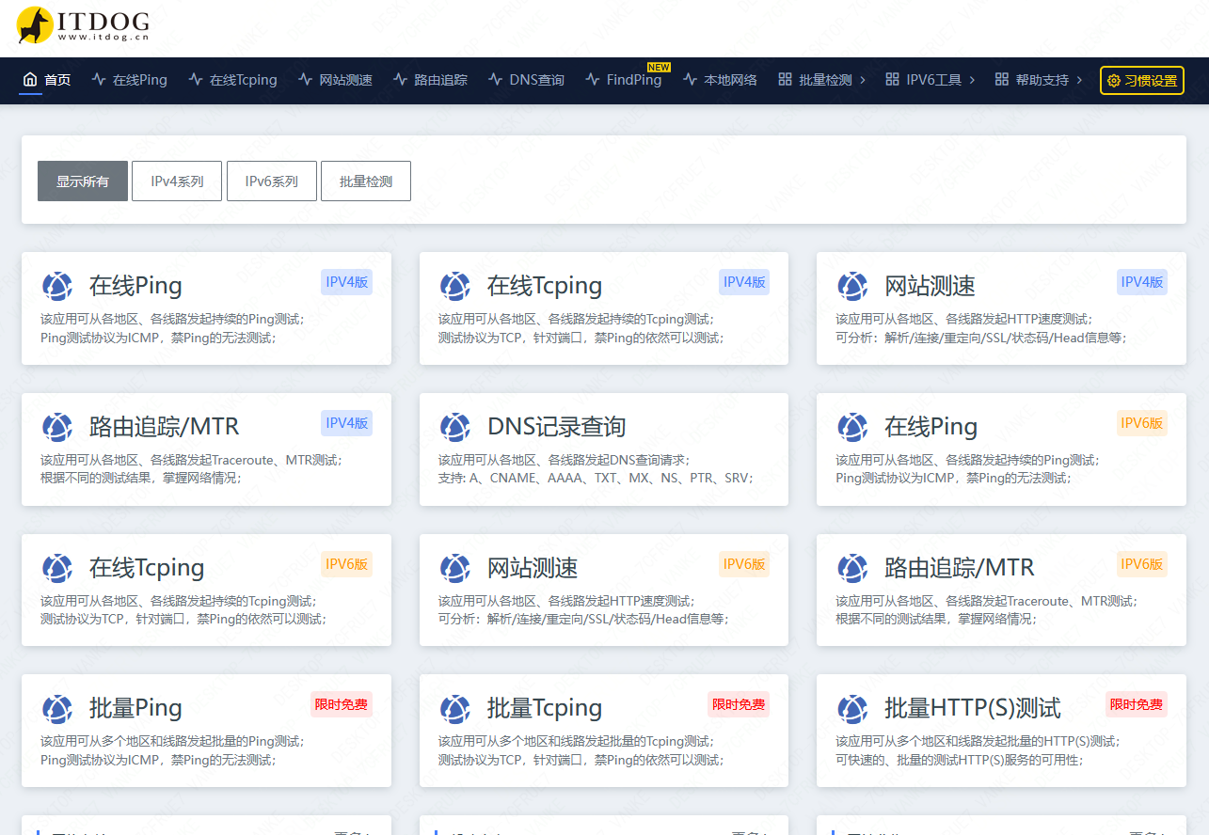Click the gear icon in 习惯设置
Screen dimensions: 1209x835
pyautogui.click(x=1114, y=81)
